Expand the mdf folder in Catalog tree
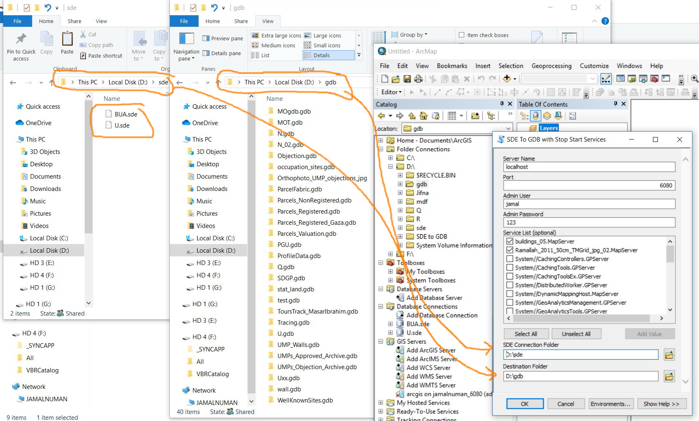This screenshot has width=699, height=421. pos(400,202)
